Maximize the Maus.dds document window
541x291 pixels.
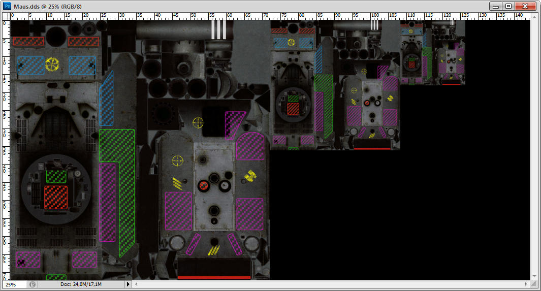(x=508, y=6)
